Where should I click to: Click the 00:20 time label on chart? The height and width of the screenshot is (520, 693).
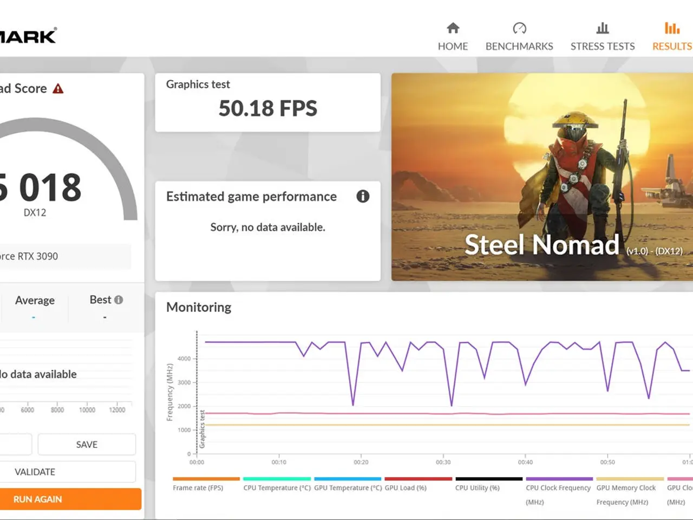[361, 462]
